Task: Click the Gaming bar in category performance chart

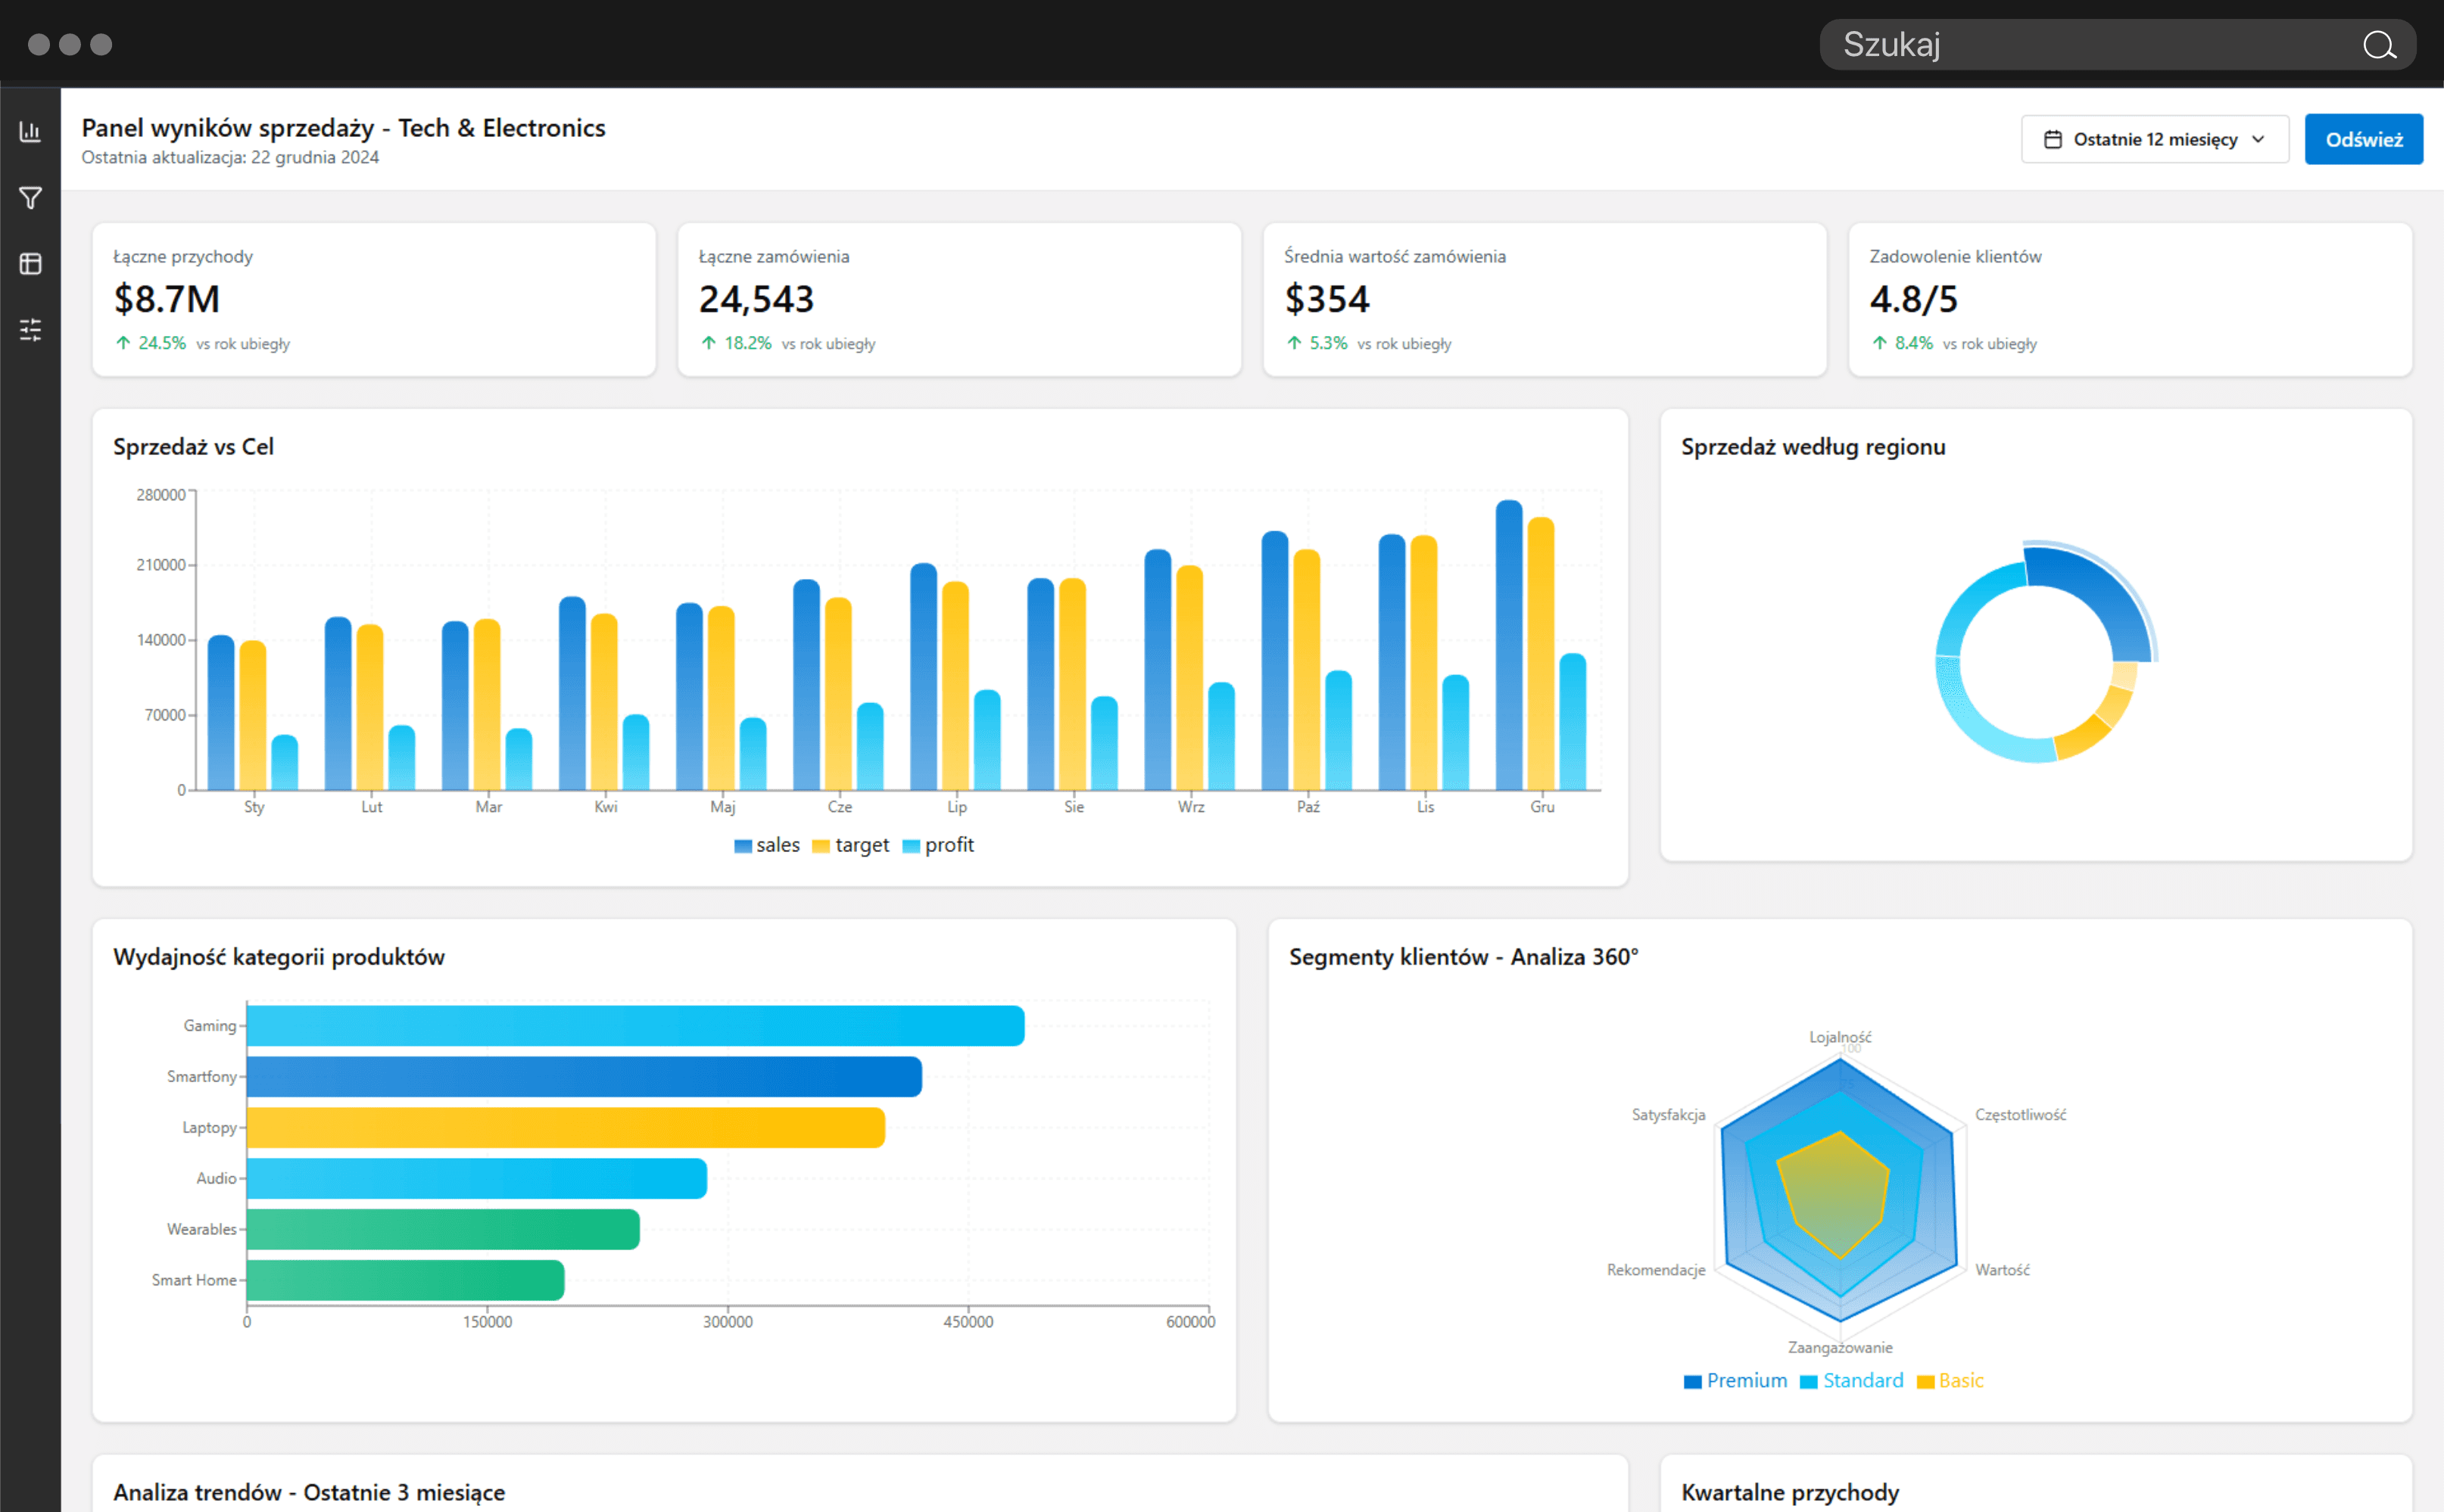Action: tap(630, 1025)
